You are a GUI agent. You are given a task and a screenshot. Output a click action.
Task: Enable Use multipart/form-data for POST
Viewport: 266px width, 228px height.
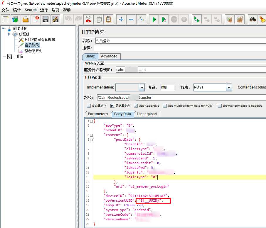click(165, 106)
